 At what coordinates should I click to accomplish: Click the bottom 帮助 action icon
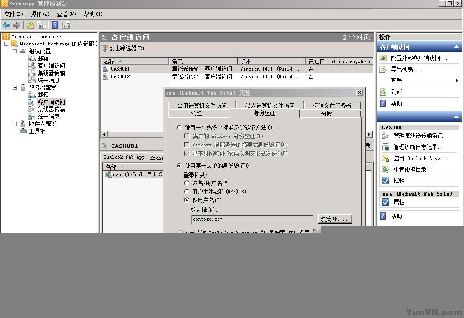point(383,216)
